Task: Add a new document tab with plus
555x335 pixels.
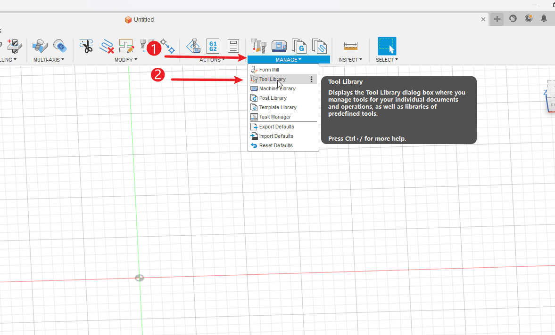Action: click(x=497, y=19)
